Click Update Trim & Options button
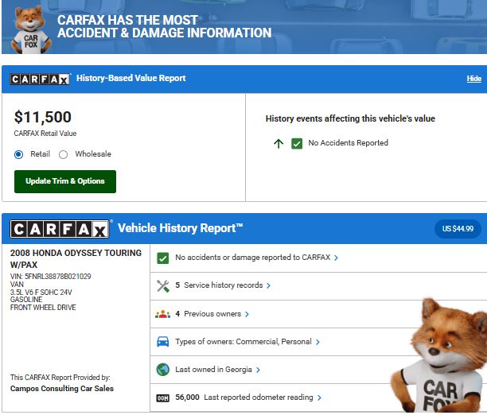Image resolution: width=487 pixels, height=415 pixels. (65, 181)
